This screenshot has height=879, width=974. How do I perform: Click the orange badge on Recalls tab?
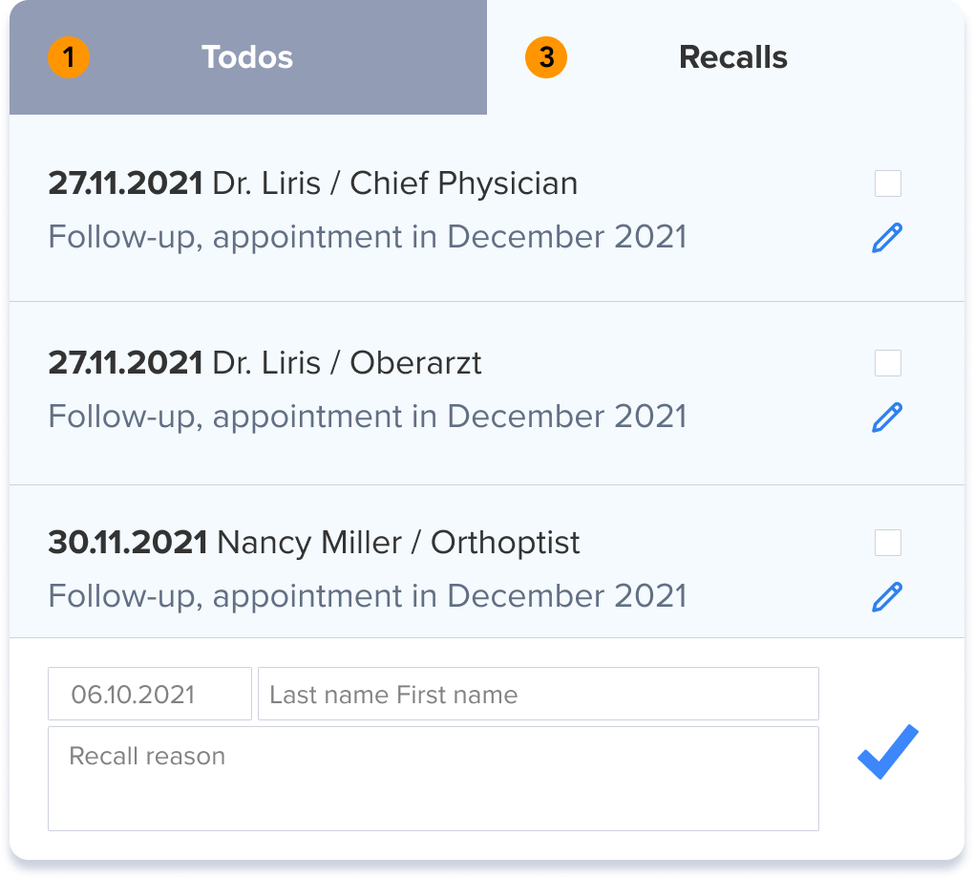[x=546, y=57]
